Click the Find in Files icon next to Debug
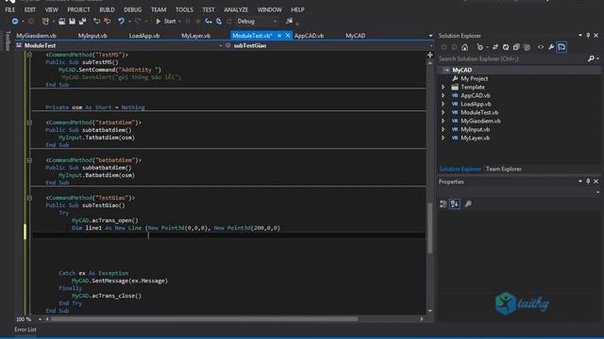Viewport: 604px width, 339px height. coord(289,22)
